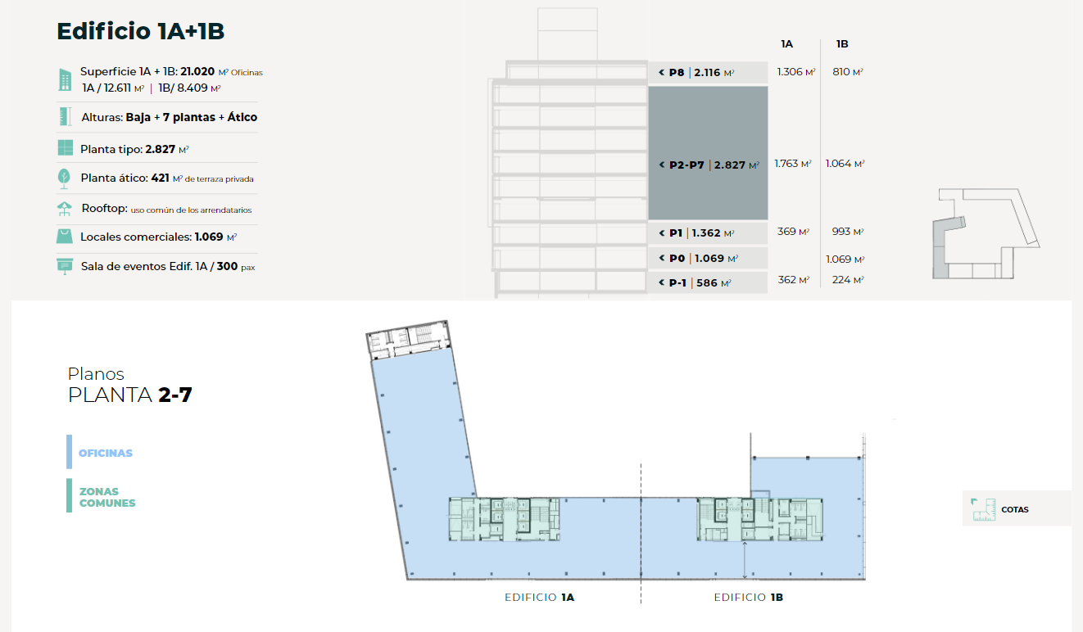Image resolution: width=1083 pixels, height=632 pixels.
Task: Click the Planta tipo: 2.827 text
Action: click(135, 150)
